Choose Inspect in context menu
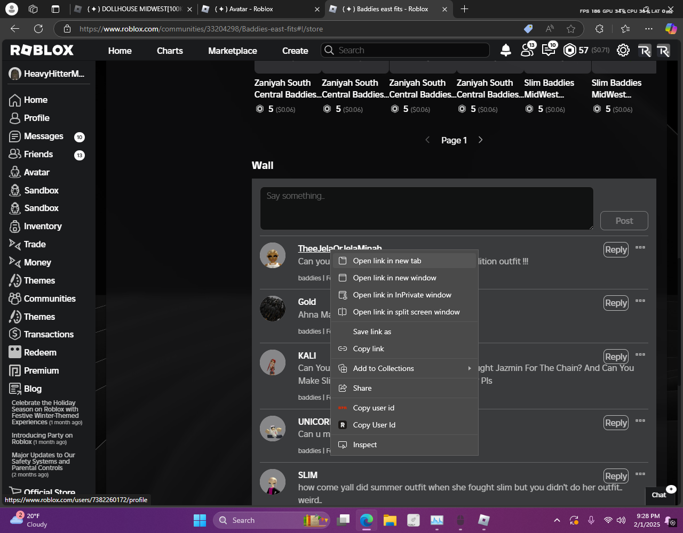 [x=404, y=445]
